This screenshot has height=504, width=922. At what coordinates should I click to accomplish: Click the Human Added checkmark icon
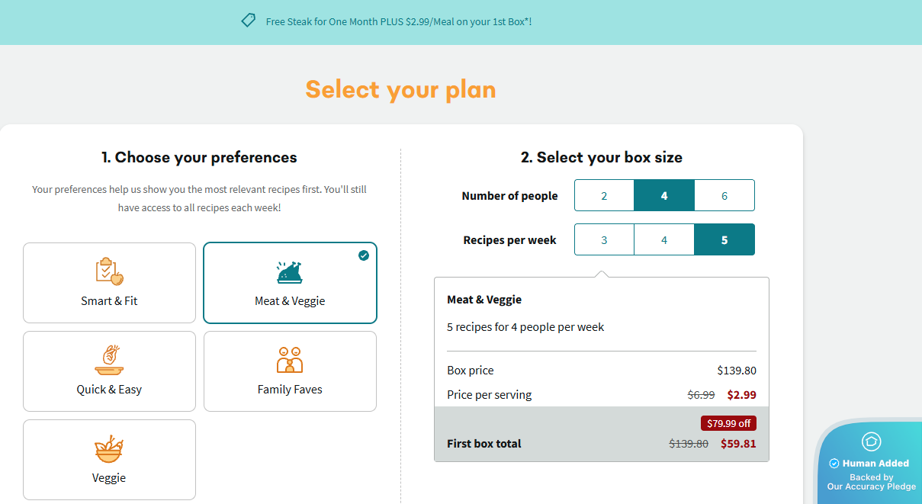point(834,463)
